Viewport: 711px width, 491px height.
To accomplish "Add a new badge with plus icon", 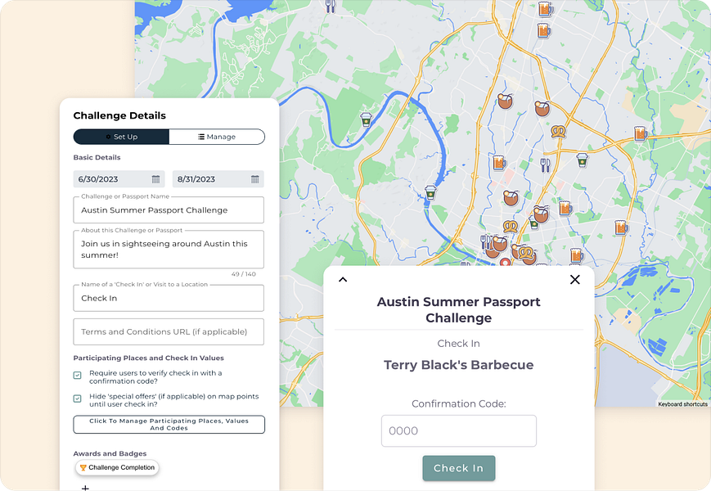I will click(85, 488).
